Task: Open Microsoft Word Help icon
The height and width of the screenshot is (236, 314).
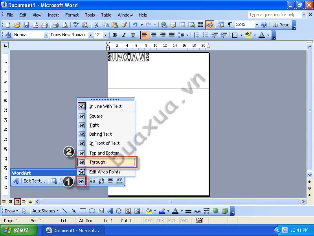Action: point(264,25)
